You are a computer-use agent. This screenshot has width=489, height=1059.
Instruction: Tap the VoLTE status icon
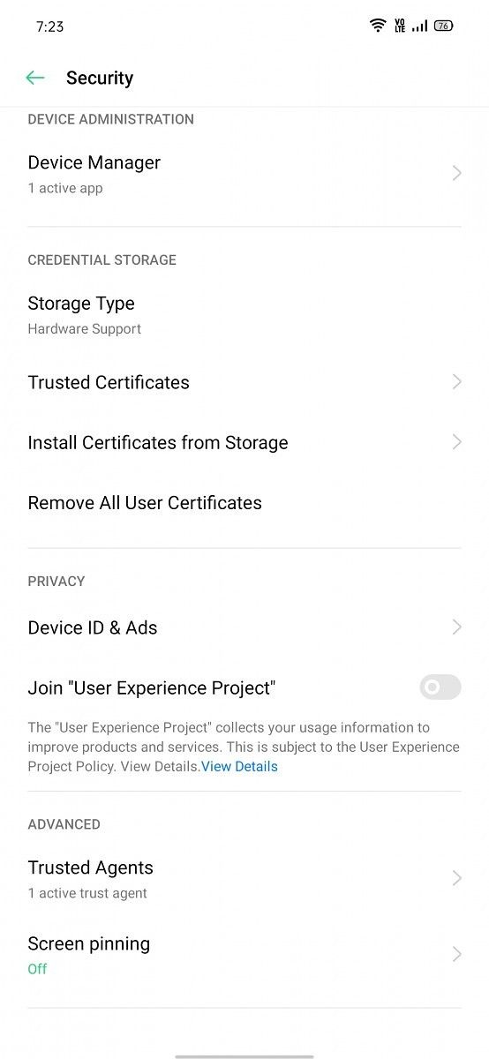(400, 26)
